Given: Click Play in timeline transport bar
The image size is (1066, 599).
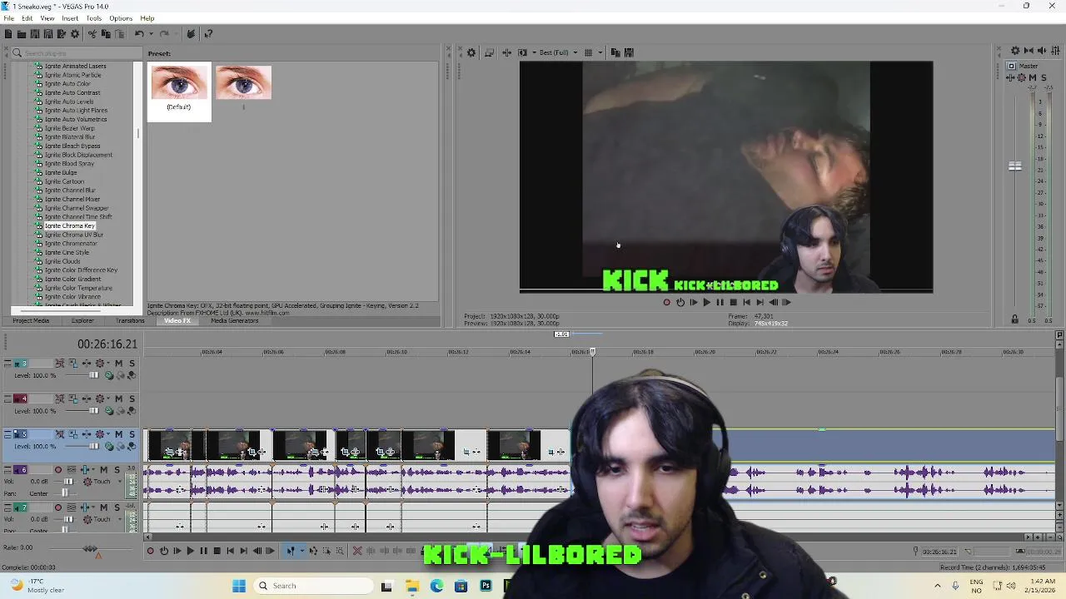Looking at the screenshot, I should pos(190,551).
